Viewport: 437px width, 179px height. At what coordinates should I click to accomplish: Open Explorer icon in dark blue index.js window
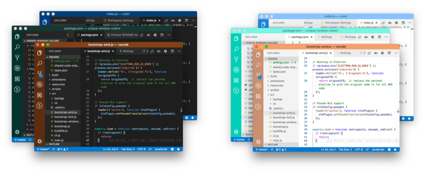[x=45, y=22]
